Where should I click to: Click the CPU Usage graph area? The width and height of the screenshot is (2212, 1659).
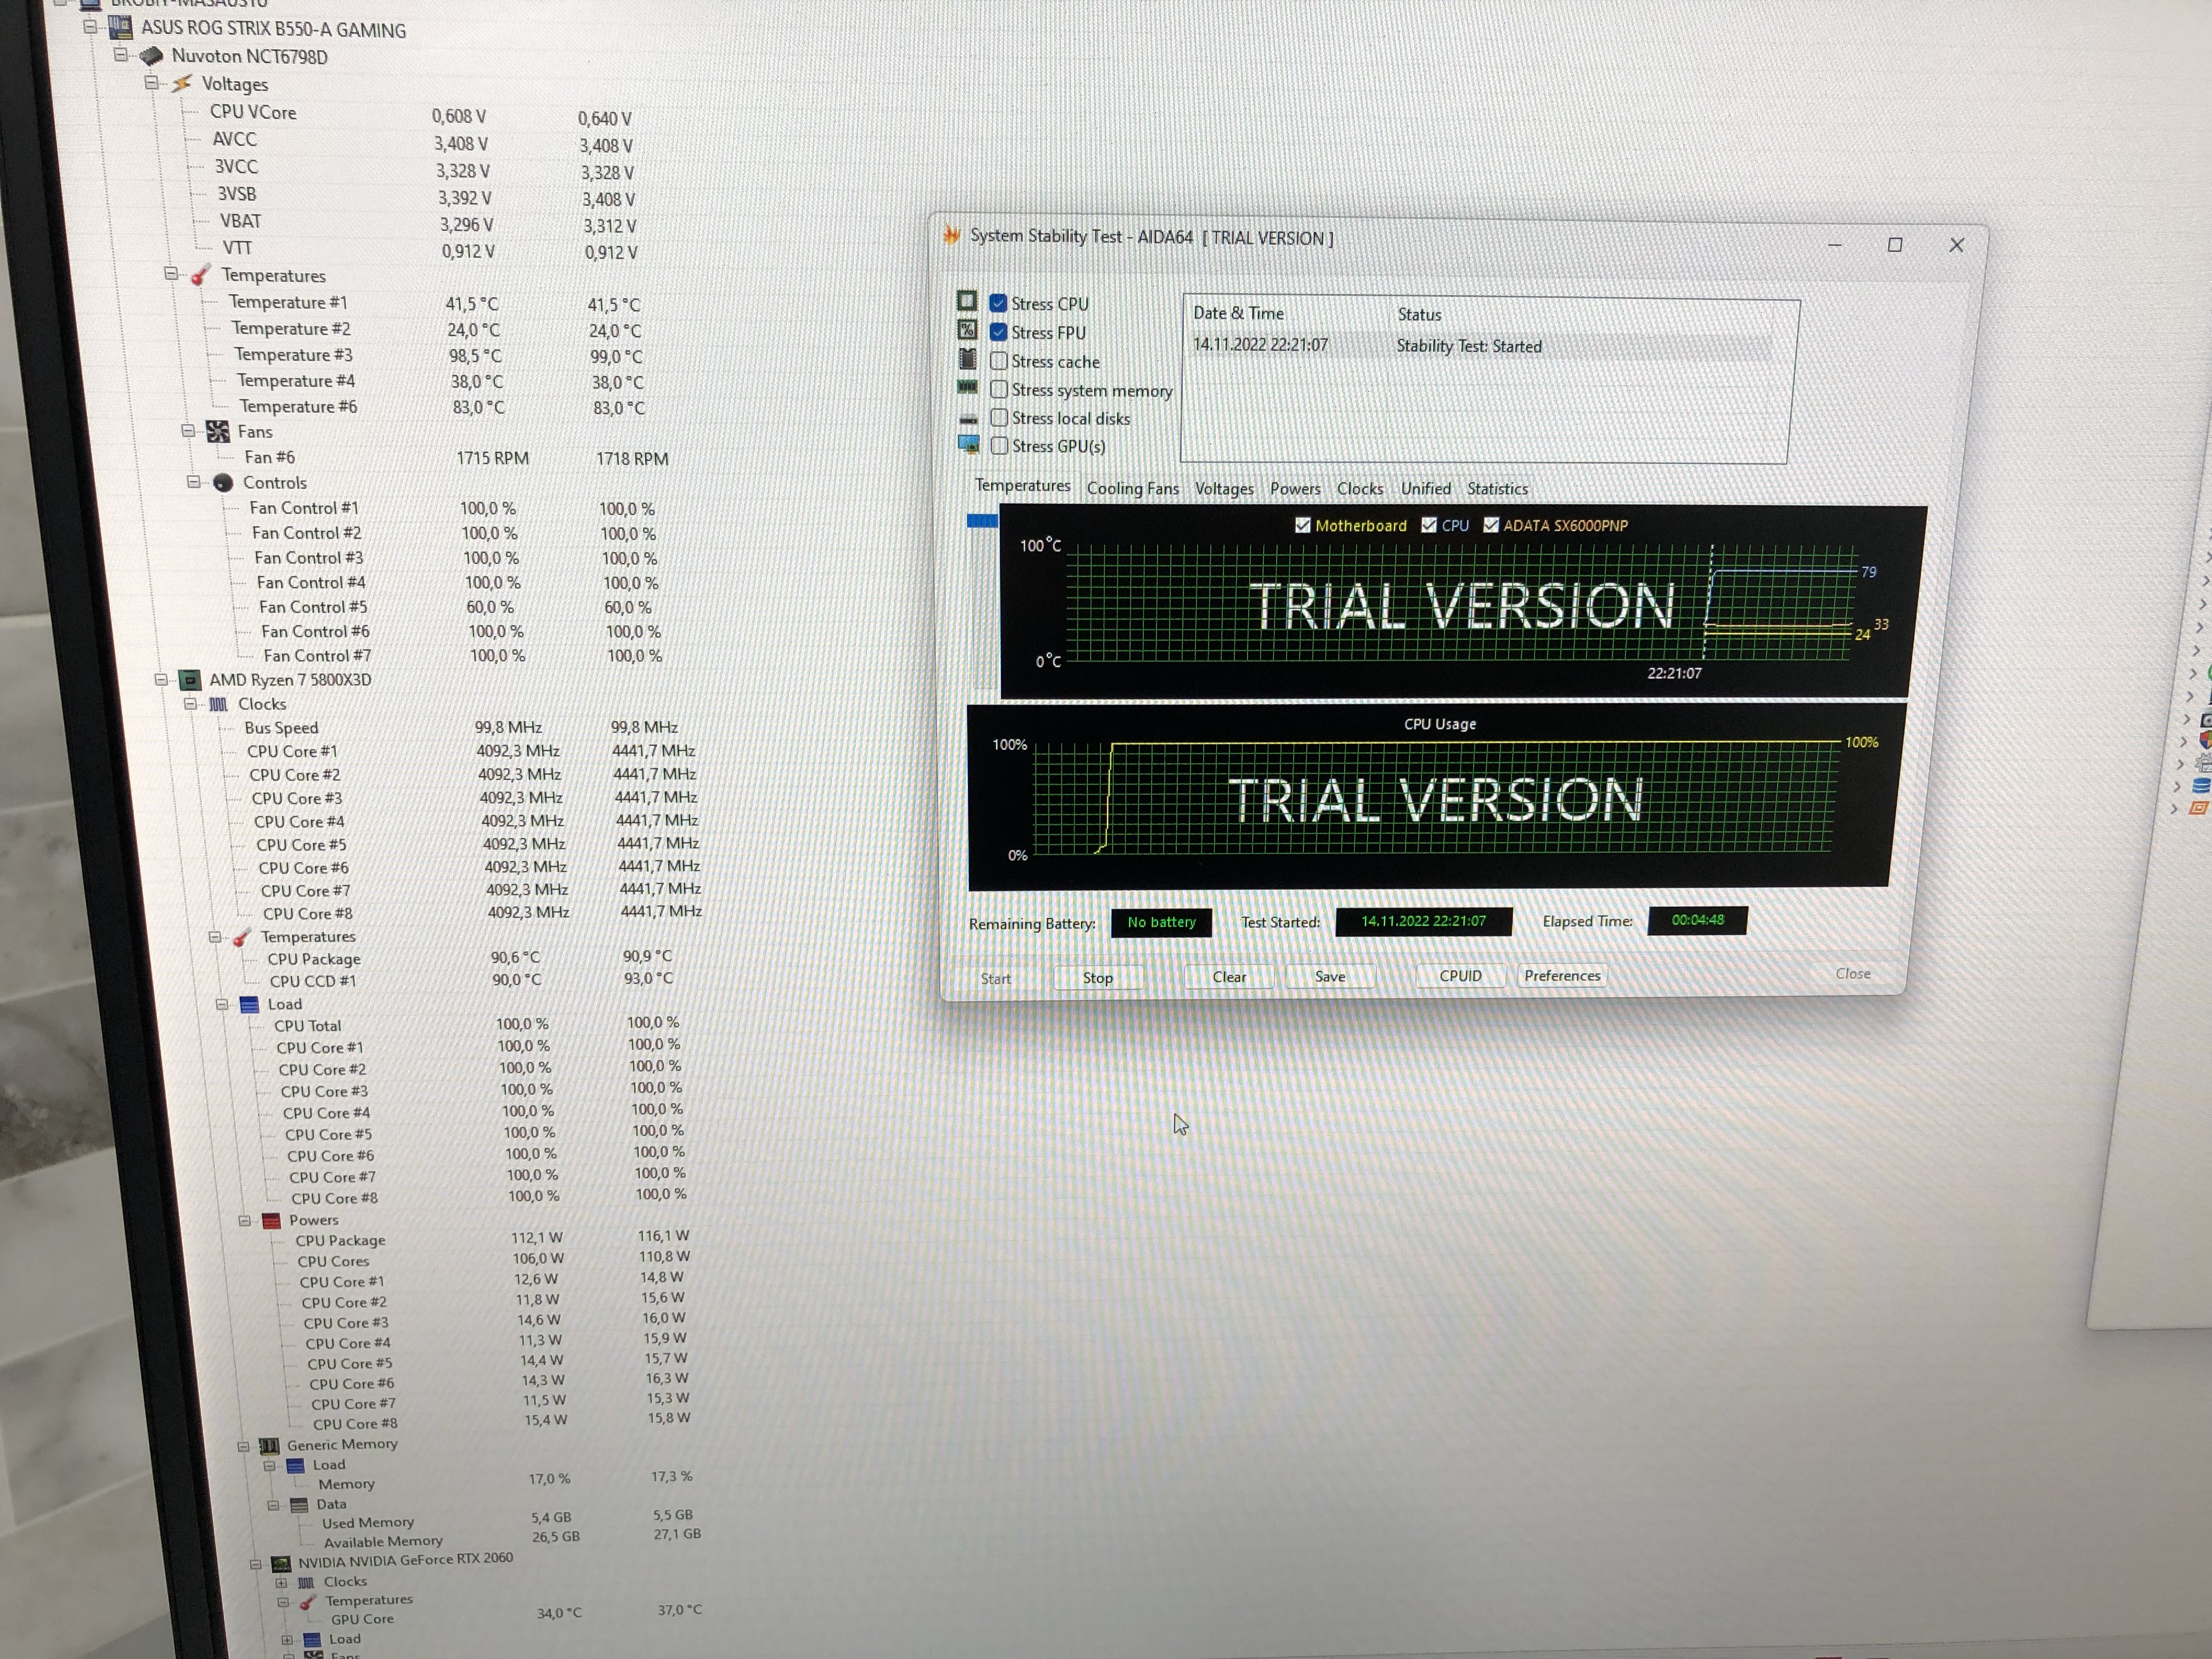(1436, 797)
